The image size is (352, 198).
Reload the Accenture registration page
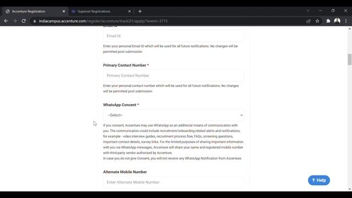(x=24, y=21)
